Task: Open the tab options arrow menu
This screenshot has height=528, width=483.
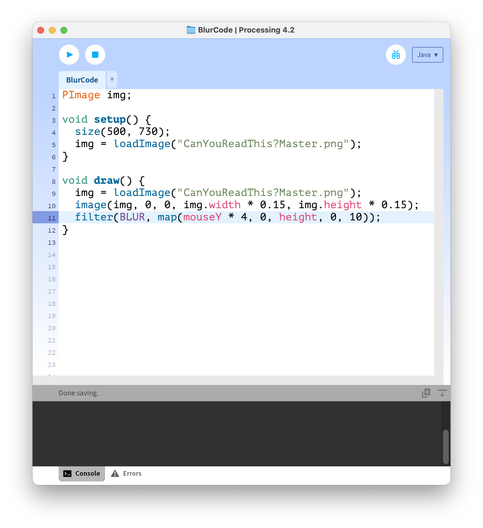Action: tap(112, 80)
